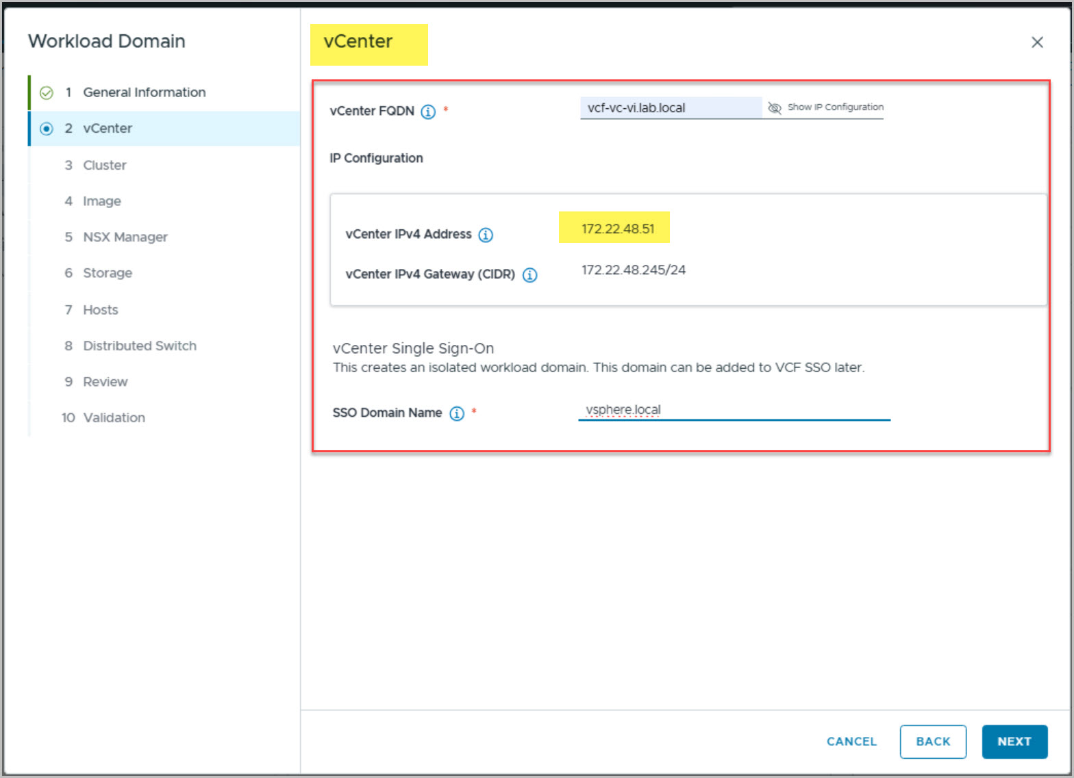Viewport: 1074px width, 778px height.
Task: Click the vCenter page heading
Action: click(358, 41)
